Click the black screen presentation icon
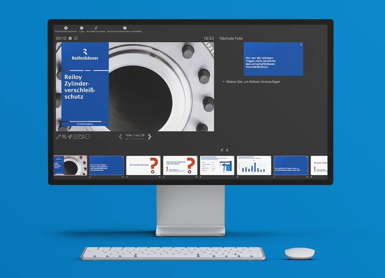The height and width of the screenshot is (278, 385). (x=70, y=136)
